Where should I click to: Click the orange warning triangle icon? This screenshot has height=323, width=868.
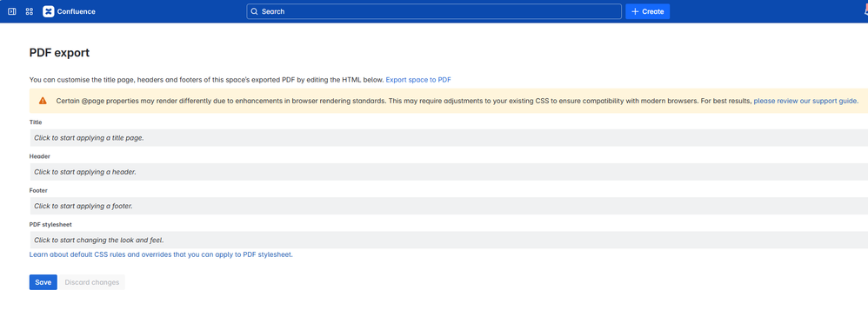(x=43, y=101)
